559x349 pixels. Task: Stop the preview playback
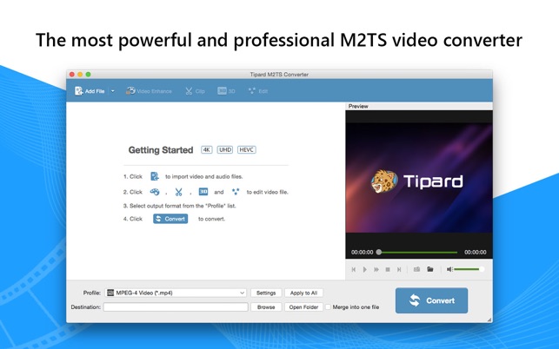coord(388,270)
